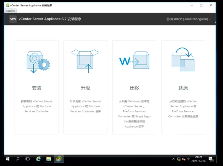Click the install box-with-gears icon
The image size is (223, 166).
tap(38, 62)
